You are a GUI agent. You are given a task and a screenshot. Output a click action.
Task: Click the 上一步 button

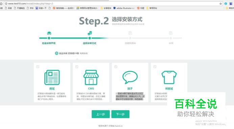pos(100,114)
